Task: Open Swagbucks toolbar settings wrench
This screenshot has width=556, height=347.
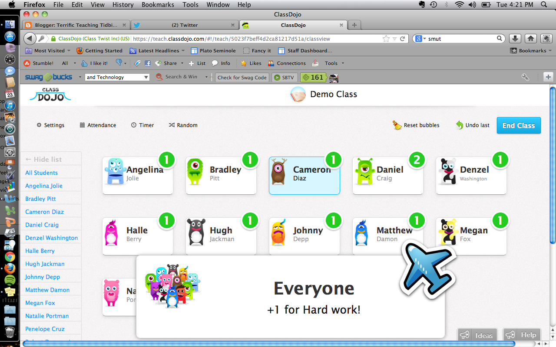Action: tap(525, 77)
